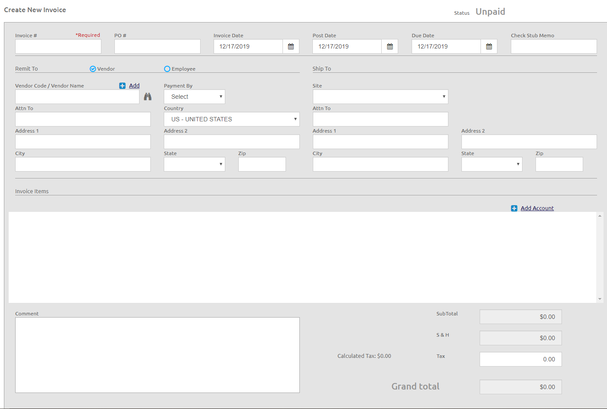Click the Vendor radio button checkmark icon
The width and height of the screenshot is (607, 409).
coord(92,68)
